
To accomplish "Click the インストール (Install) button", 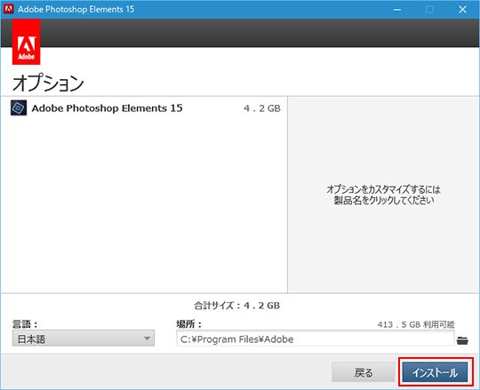I will [435, 372].
